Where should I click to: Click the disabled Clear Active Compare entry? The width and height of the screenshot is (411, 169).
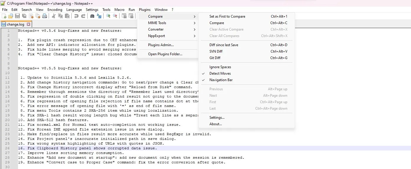pyautogui.click(x=246, y=29)
